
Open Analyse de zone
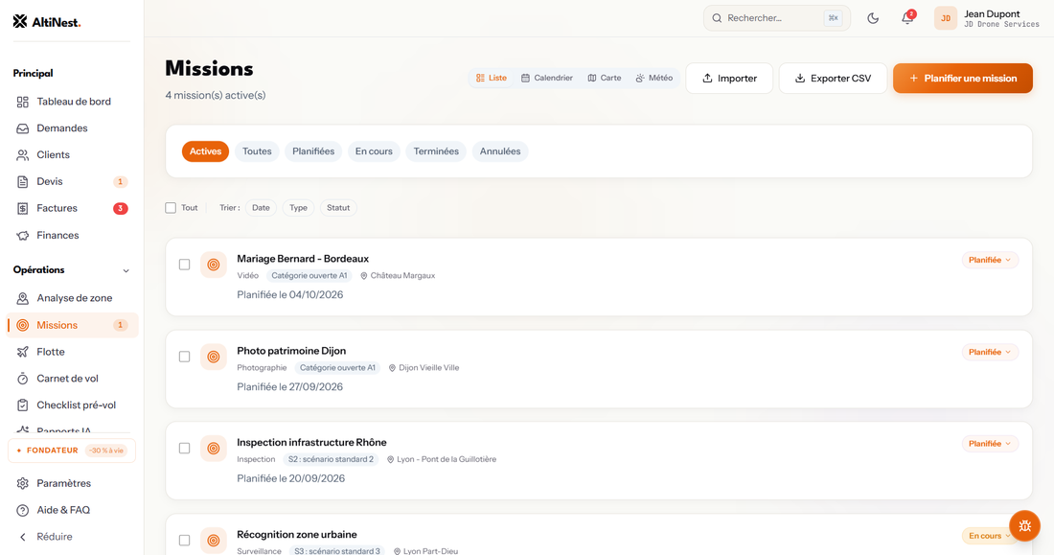[71, 298]
